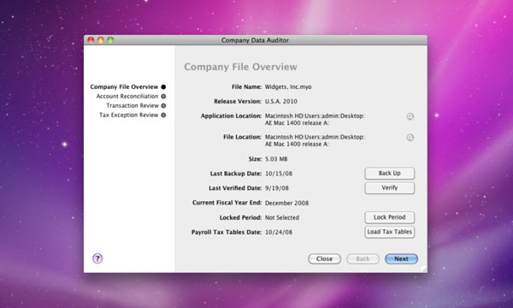Click the Back Up button
This screenshot has width=513, height=308.
(x=389, y=173)
